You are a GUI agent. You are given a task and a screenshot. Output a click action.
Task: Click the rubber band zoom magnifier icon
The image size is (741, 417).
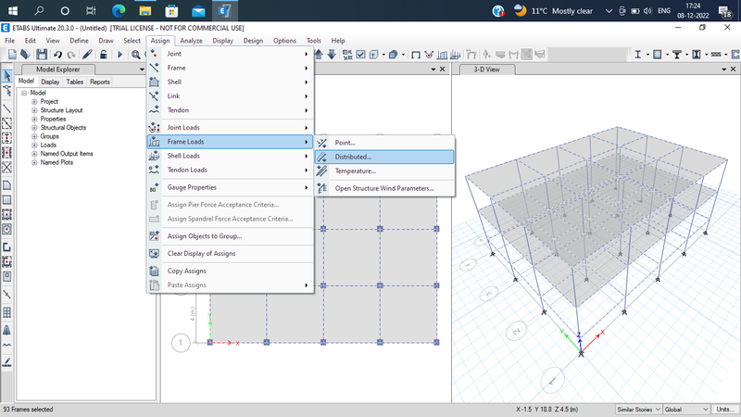pyautogui.click(x=135, y=55)
